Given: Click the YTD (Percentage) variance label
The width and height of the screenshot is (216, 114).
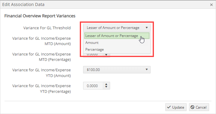Looking at the screenshot, I should coord(41,89).
